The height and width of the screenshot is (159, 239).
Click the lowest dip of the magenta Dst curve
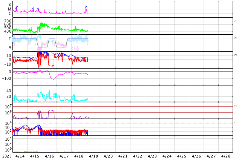point(52,80)
